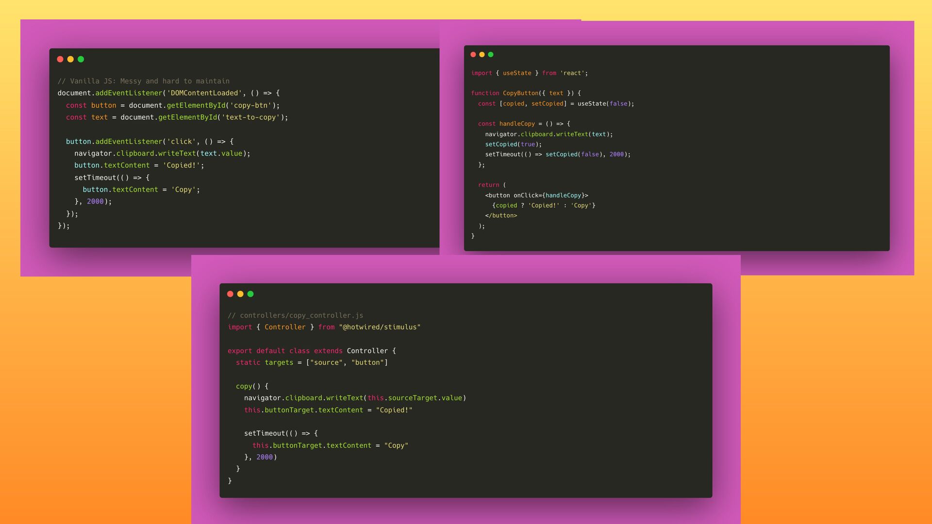
Task: Click the "@hotwired/stimulus" import string
Action: [380, 327]
